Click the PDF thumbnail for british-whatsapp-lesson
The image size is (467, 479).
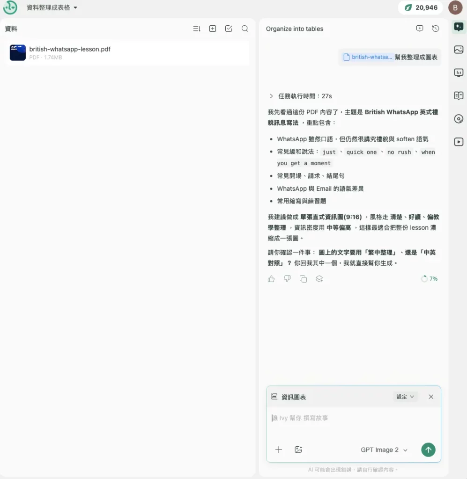click(x=18, y=52)
